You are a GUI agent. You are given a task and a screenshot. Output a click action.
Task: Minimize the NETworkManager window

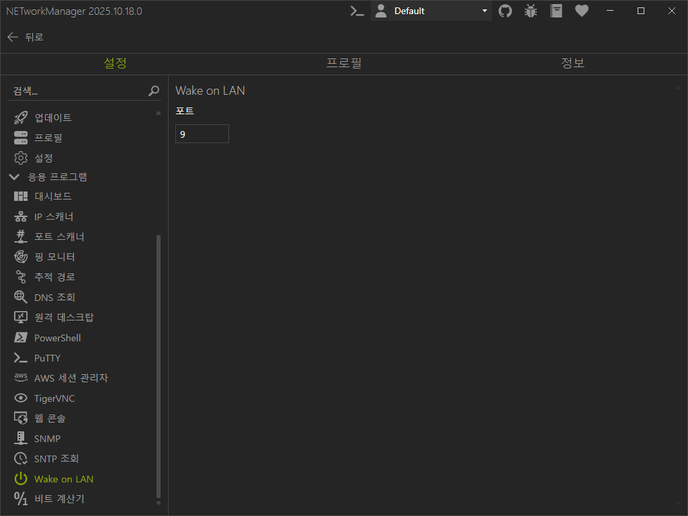tap(610, 11)
